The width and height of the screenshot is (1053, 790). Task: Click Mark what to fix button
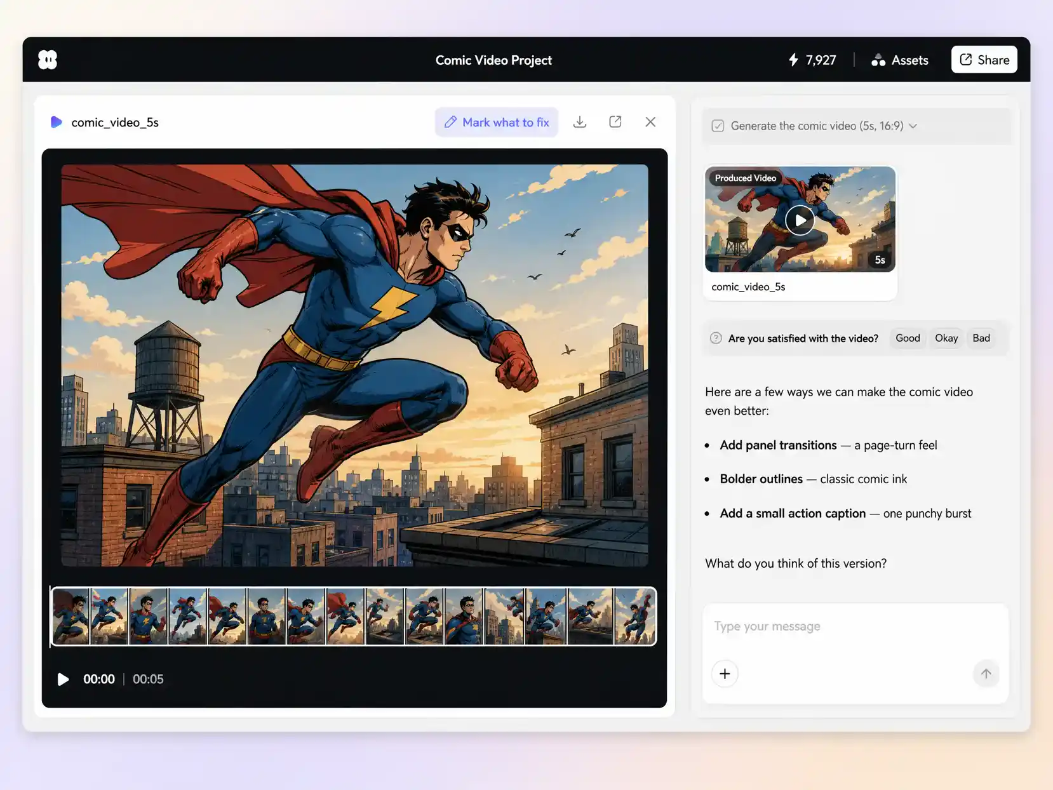497,122
